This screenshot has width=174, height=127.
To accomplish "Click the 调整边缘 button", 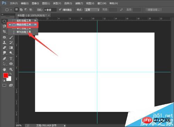I will [x=154, y=10].
